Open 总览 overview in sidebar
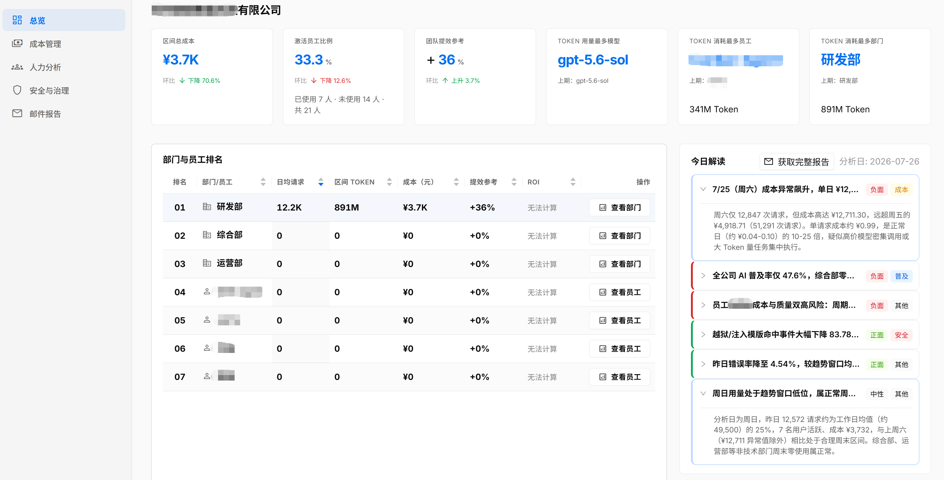Screen dimensions: 944x480 (x=64, y=20)
